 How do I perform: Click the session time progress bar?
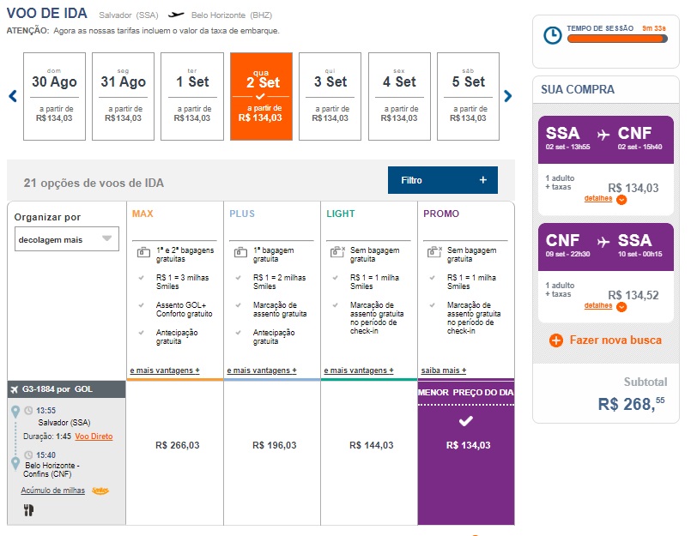[611, 36]
